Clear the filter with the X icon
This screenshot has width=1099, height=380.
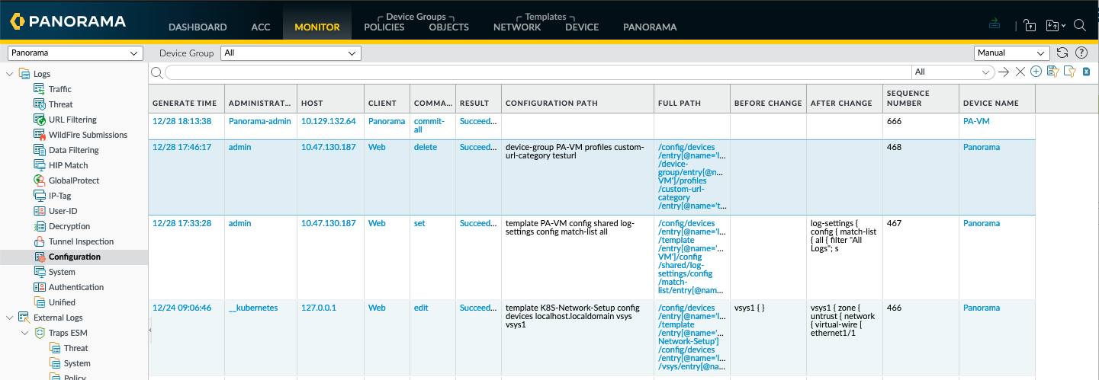1020,72
